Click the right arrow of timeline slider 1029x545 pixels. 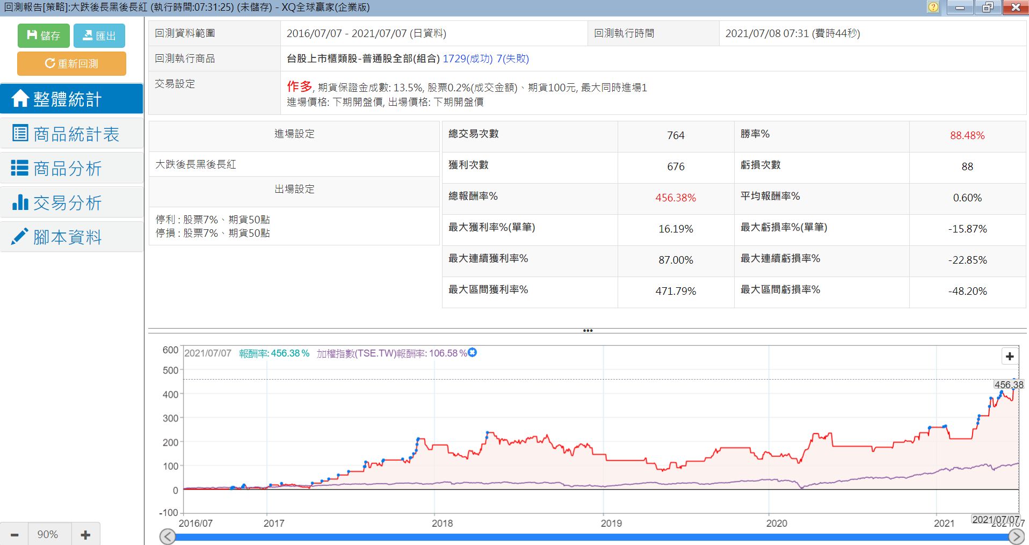[1016, 536]
